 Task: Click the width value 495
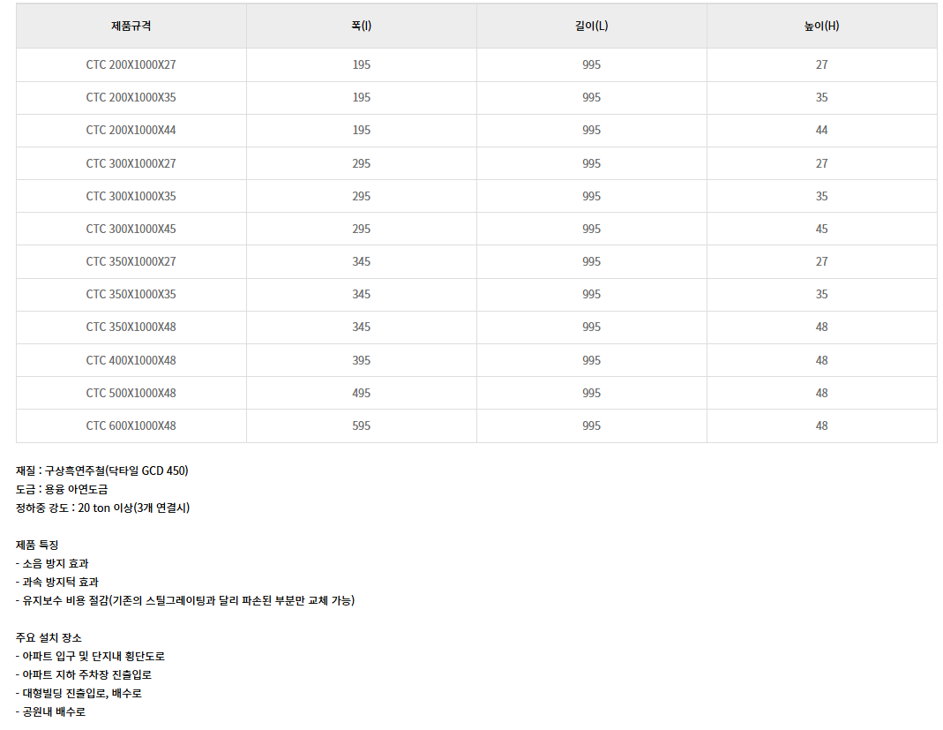[361, 393]
